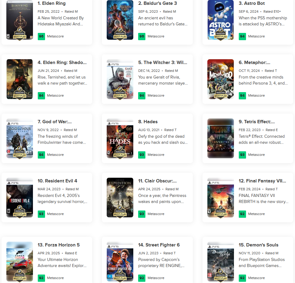The image size is (295, 283).
Task: Click the Must-Play badge on Metaphor cover
Action: (x=221, y=93)
